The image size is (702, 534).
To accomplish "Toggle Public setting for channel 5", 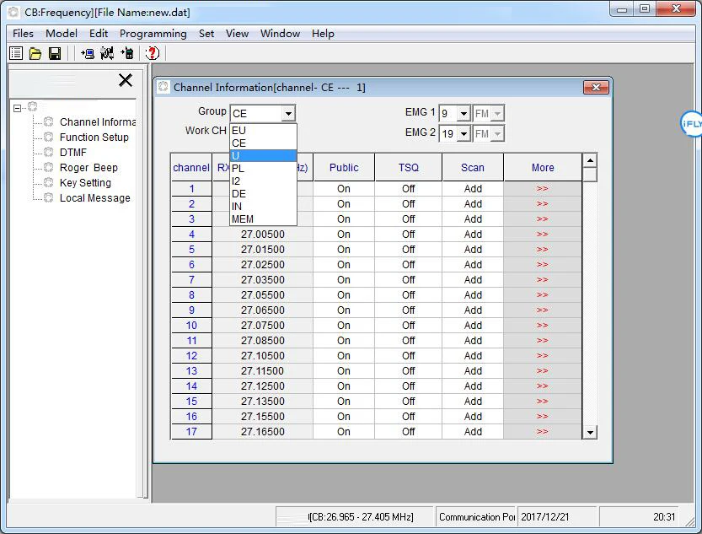I will pos(344,250).
